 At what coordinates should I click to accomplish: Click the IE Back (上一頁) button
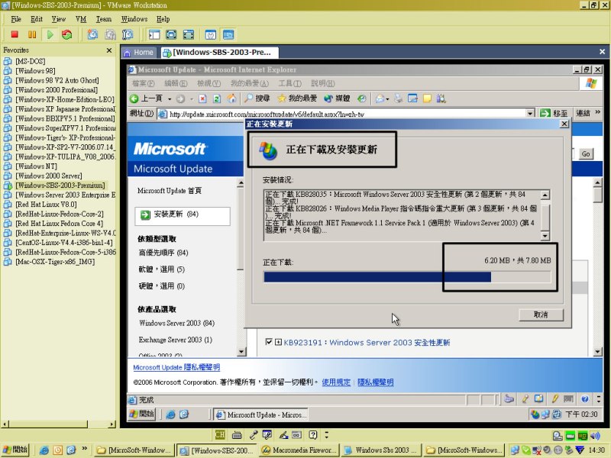pos(147,98)
